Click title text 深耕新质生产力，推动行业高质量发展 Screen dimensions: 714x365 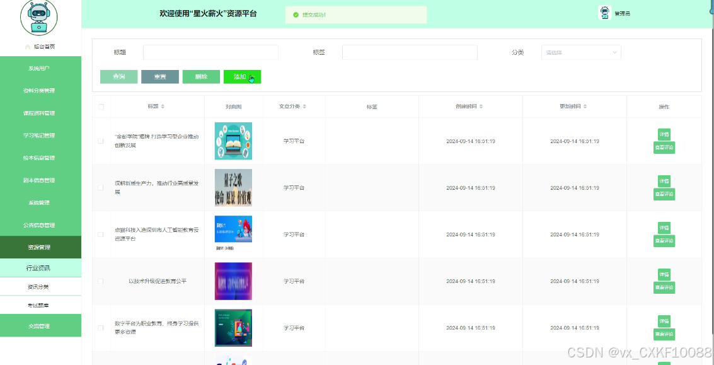(x=157, y=188)
